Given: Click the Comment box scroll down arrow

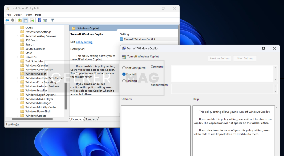Looking at the screenshot, I should (x=275, y=80).
